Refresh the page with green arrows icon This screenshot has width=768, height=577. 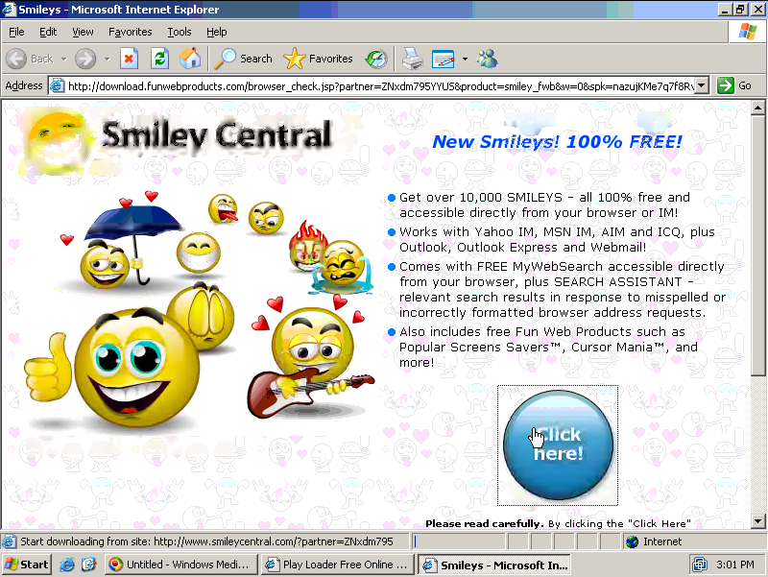click(159, 59)
